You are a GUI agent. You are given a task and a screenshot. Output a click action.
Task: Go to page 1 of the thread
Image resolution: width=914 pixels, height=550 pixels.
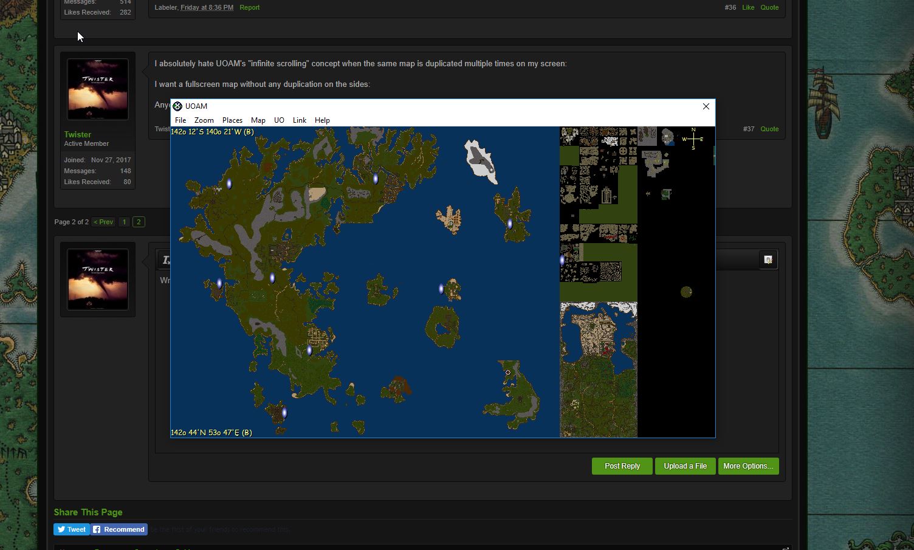(x=124, y=222)
